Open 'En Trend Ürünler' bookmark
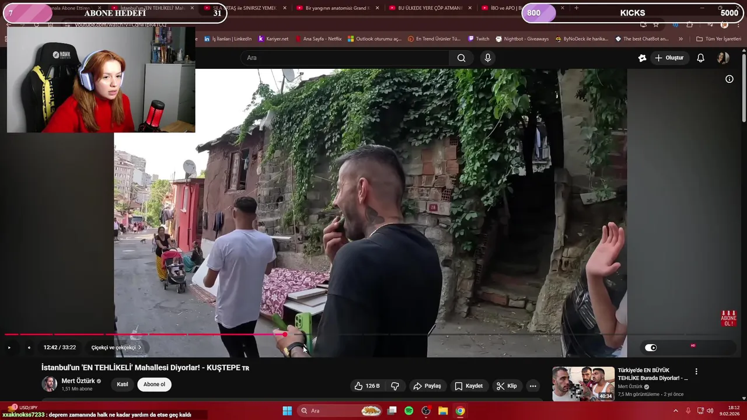The image size is (747, 420). 434,39
